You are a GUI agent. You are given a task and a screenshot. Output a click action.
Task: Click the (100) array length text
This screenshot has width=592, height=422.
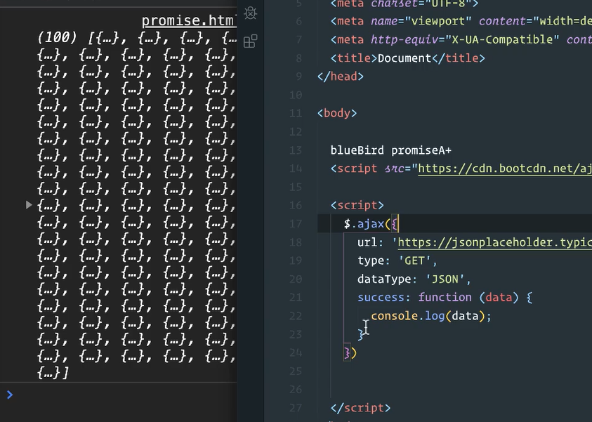[57, 37]
